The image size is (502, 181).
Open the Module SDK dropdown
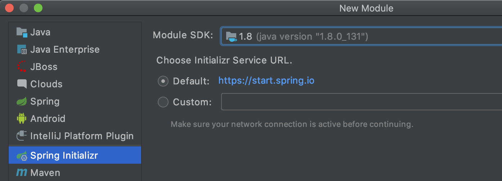click(360, 36)
